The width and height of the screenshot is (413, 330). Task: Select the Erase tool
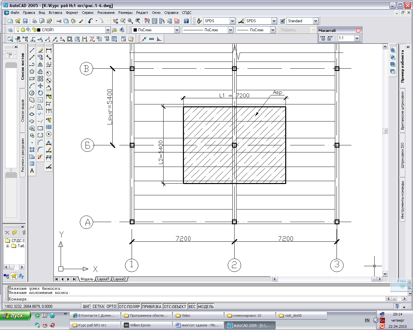pos(40,50)
